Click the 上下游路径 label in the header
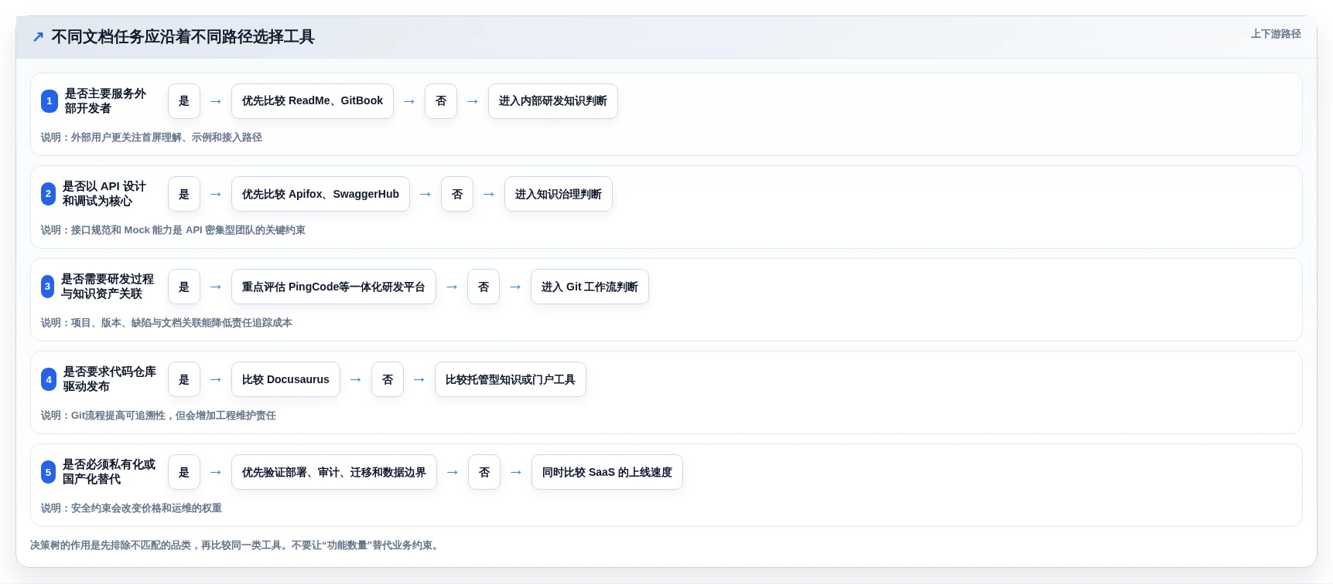Image resolution: width=1333 pixels, height=584 pixels. pyautogui.click(x=1276, y=34)
